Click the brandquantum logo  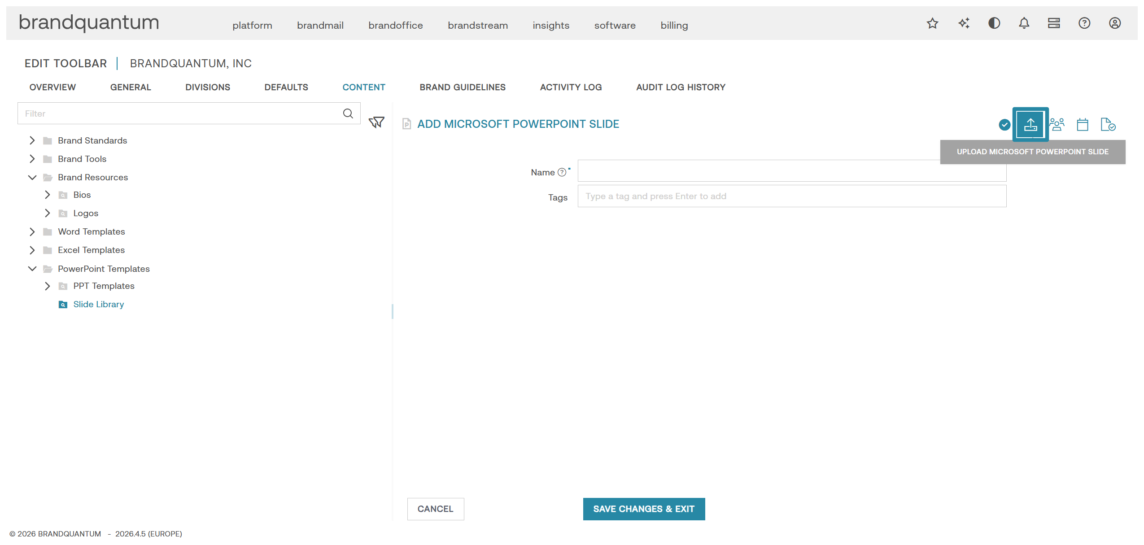[x=89, y=22]
